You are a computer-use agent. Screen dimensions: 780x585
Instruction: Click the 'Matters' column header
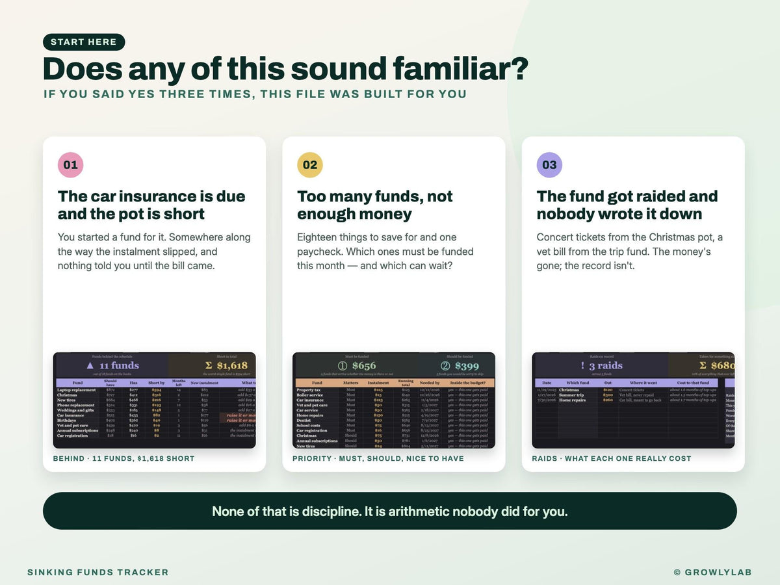click(351, 383)
